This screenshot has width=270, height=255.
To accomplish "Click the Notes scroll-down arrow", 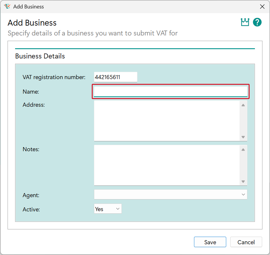I will [243, 181].
